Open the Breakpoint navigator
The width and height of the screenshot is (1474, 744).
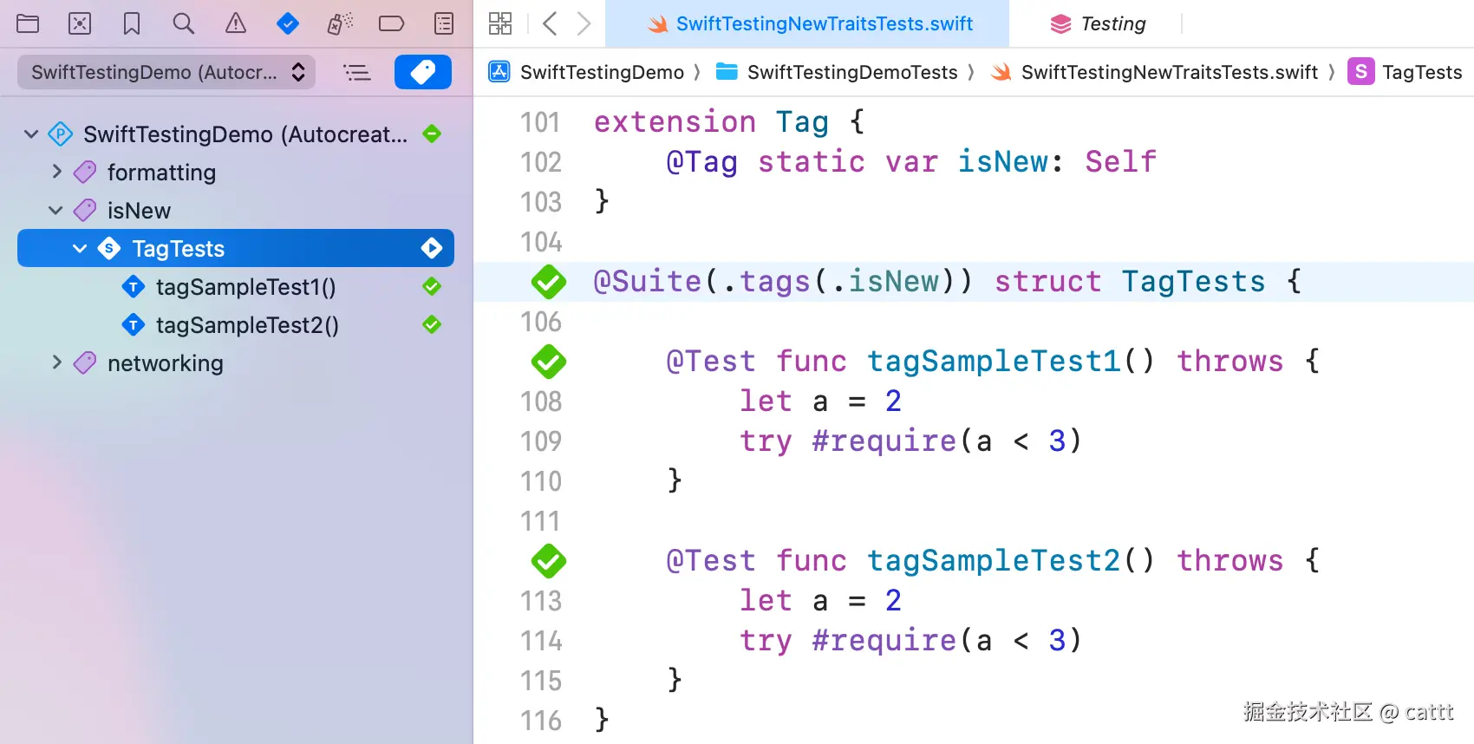click(x=392, y=23)
